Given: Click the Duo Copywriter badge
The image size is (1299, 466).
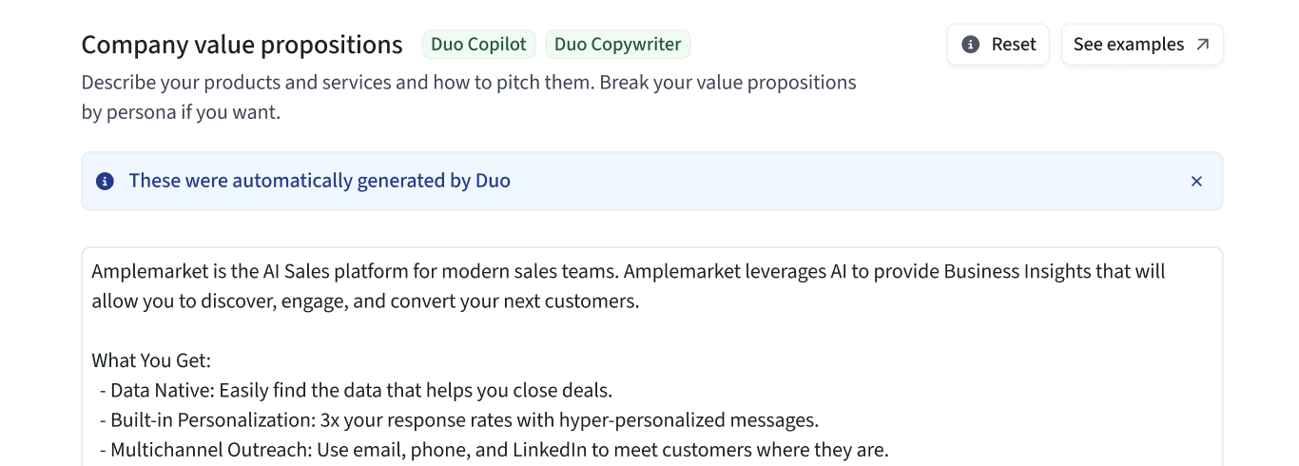Looking at the screenshot, I should [617, 45].
